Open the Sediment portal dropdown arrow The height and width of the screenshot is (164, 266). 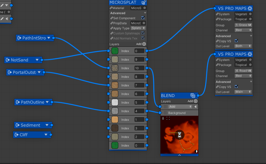tap(47, 125)
